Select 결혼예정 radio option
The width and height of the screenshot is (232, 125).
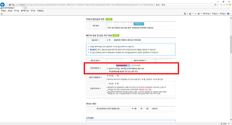click(112, 40)
